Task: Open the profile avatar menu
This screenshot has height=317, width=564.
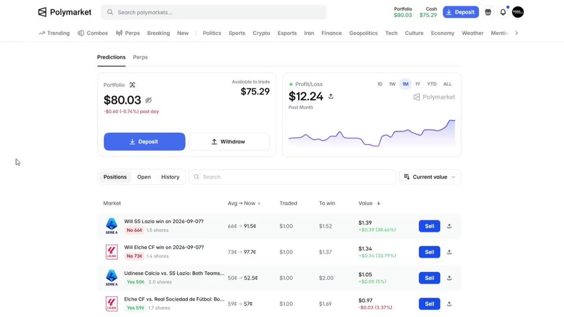Action: (x=517, y=12)
